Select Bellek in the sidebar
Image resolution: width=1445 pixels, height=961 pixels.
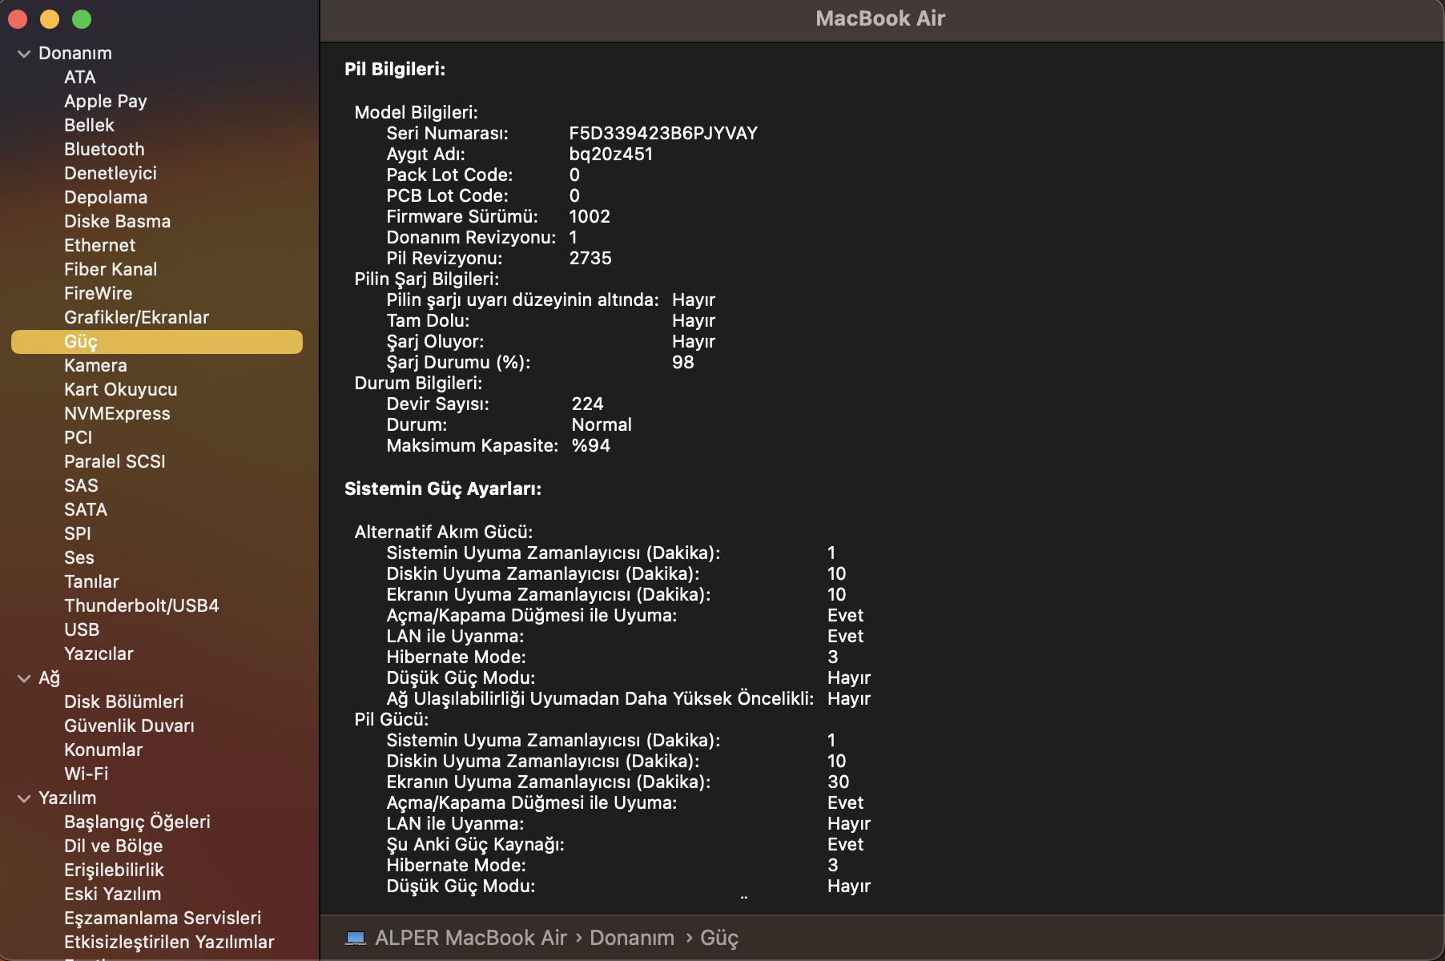(89, 126)
